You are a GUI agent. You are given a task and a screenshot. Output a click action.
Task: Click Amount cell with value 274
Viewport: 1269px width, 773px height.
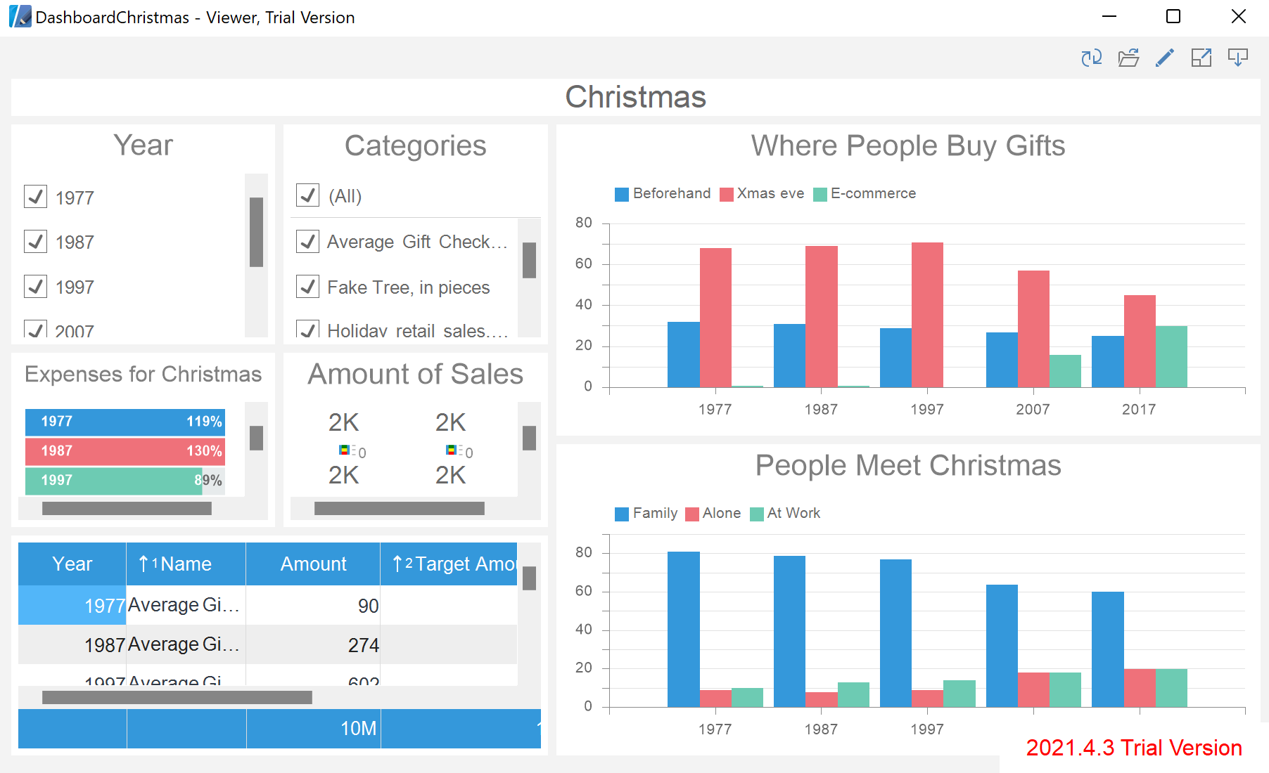pyautogui.click(x=313, y=644)
